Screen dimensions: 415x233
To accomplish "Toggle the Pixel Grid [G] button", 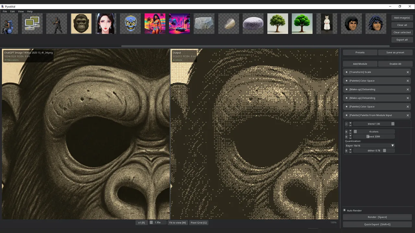I will click(x=199, y=223).
